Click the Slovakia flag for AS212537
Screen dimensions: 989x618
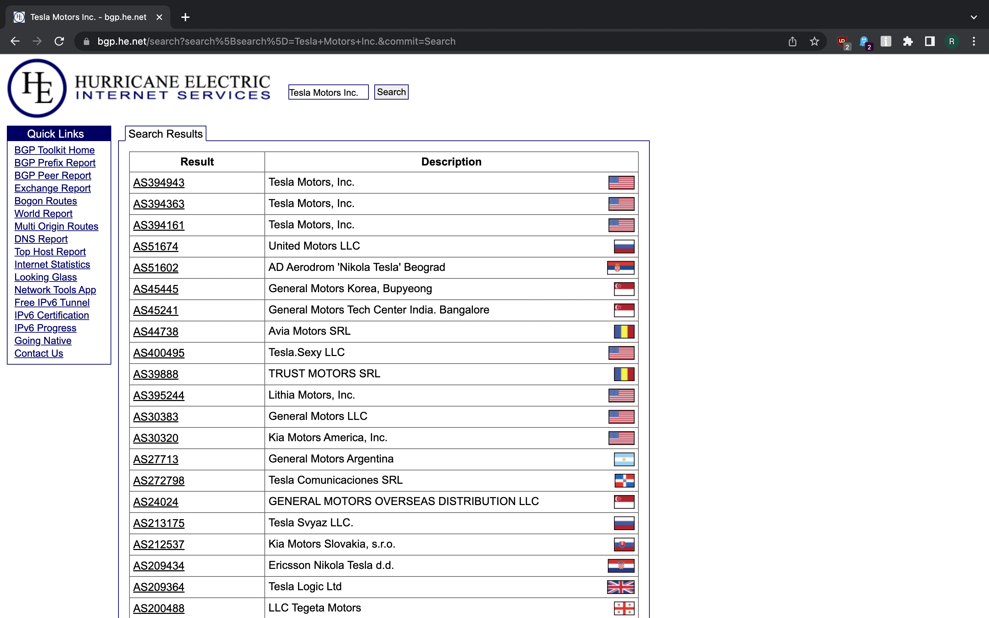pos(624,545)
